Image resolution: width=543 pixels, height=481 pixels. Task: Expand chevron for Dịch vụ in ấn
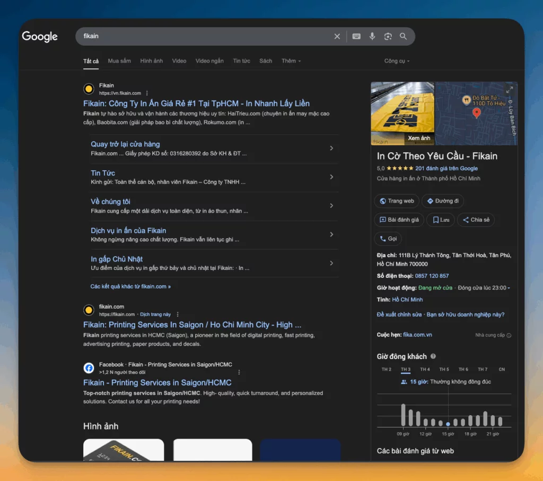point(331,234)
